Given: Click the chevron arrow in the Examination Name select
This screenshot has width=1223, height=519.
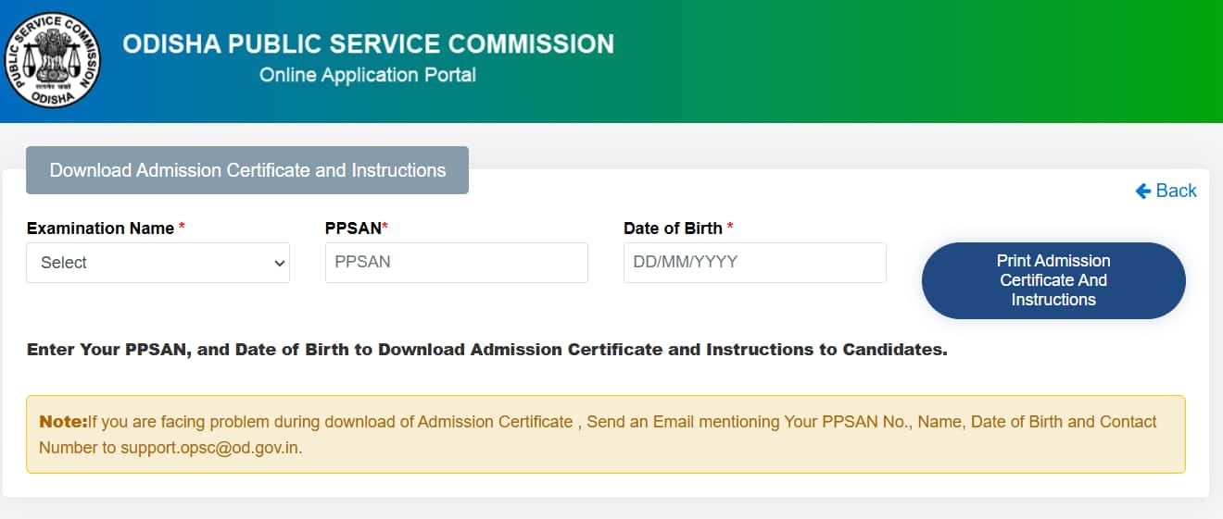Looking at the screenshot, I should click(x=279, y=264).
